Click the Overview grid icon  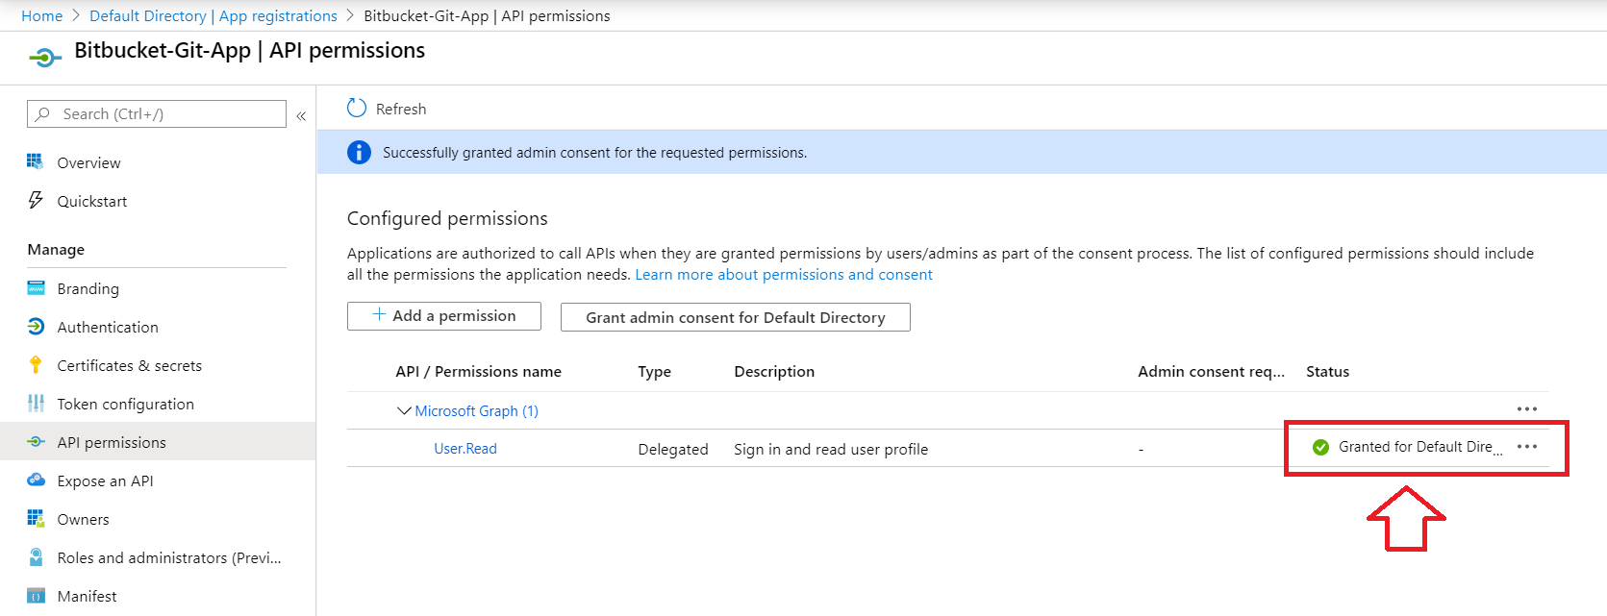click(x=36, y=161)
